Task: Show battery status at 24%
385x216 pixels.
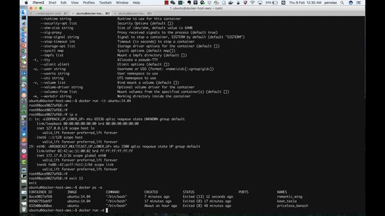Action: (x=271, y=2)
